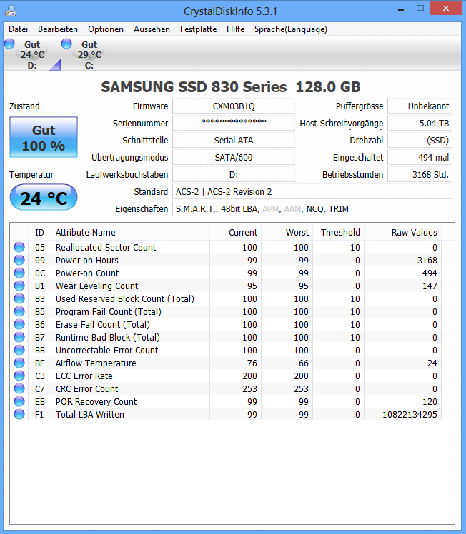Screen dimensions: 466x534
Task: Click status orb of Power-on Count row
Action: [x=19, y=273]
